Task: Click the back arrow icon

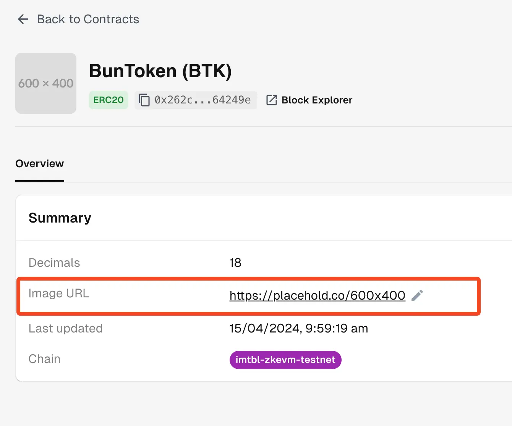Action: [x=23, y=19]
